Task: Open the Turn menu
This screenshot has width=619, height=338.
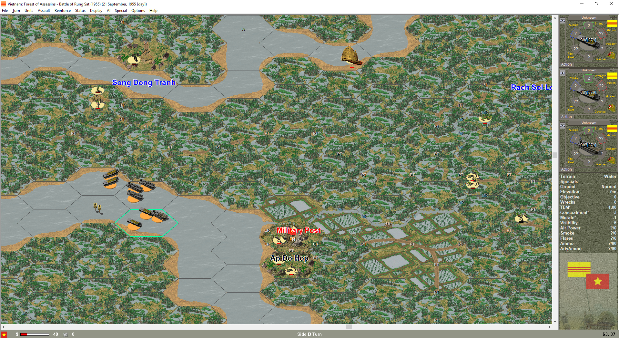Action: [x=16, y=11]
